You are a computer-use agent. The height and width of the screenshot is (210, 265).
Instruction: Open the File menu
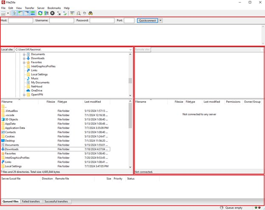pyautogui.click(x=3, y=8)
